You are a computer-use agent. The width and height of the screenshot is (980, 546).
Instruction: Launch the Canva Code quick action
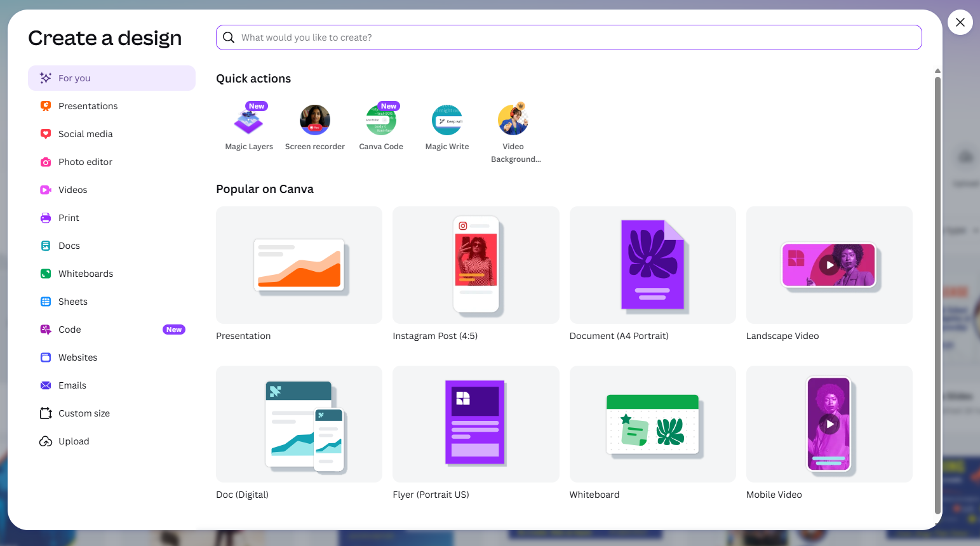pos(381,120)
